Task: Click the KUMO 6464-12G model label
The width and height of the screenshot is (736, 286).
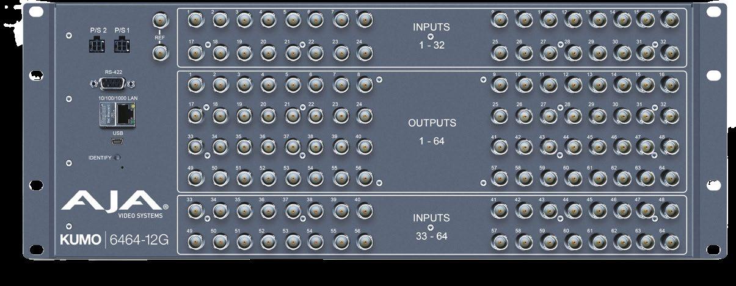Action: click(x=114, y=240)
